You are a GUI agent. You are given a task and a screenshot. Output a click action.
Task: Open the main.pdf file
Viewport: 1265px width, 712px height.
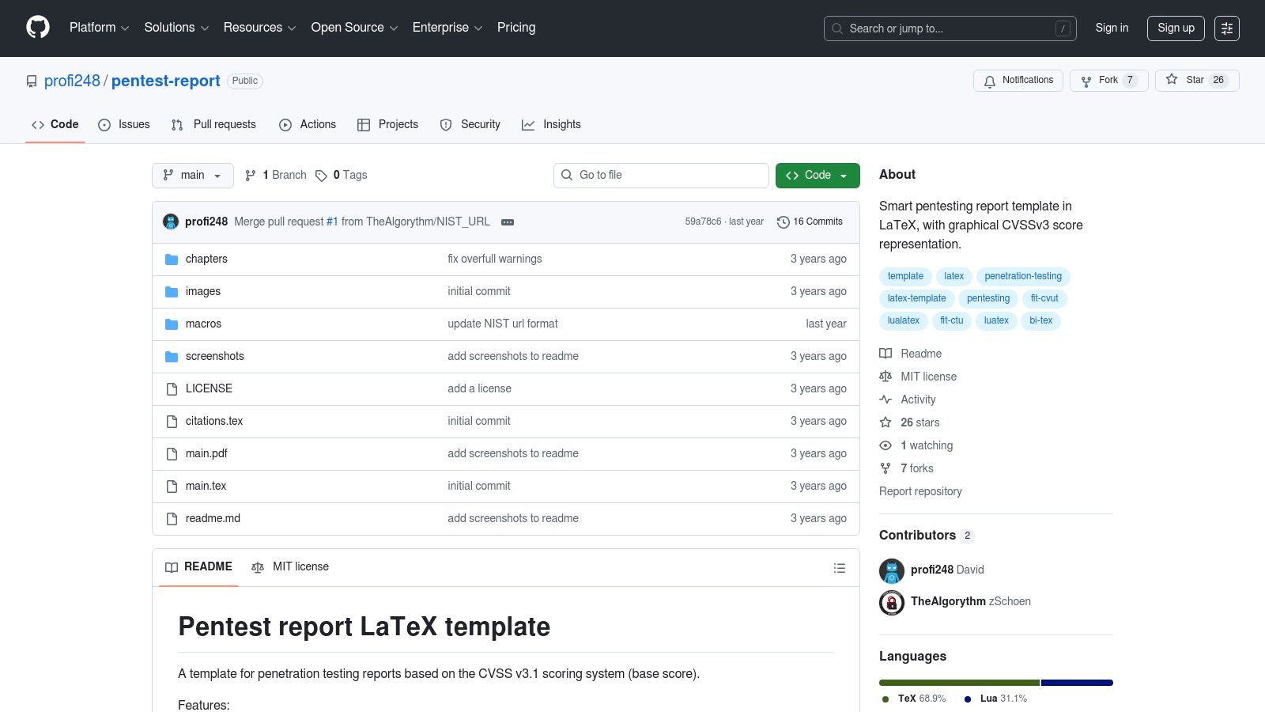click(x=206, y=453)
